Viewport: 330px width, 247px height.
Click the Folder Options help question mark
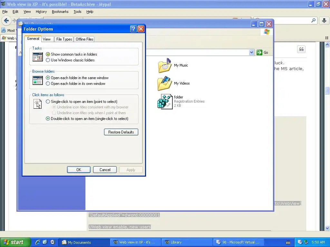click(x=133, y=29)
